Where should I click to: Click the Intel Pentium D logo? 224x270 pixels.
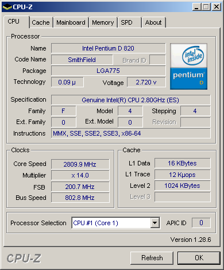pos(188,67)
